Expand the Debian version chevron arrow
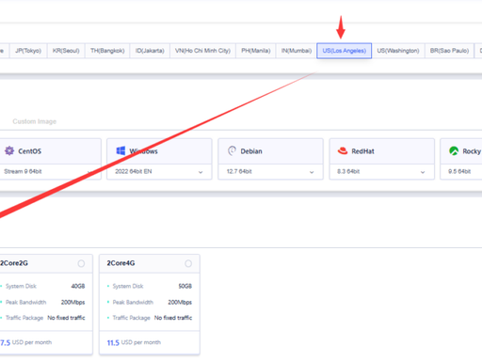This screenshot has width=482, height=361. (312, 172)
